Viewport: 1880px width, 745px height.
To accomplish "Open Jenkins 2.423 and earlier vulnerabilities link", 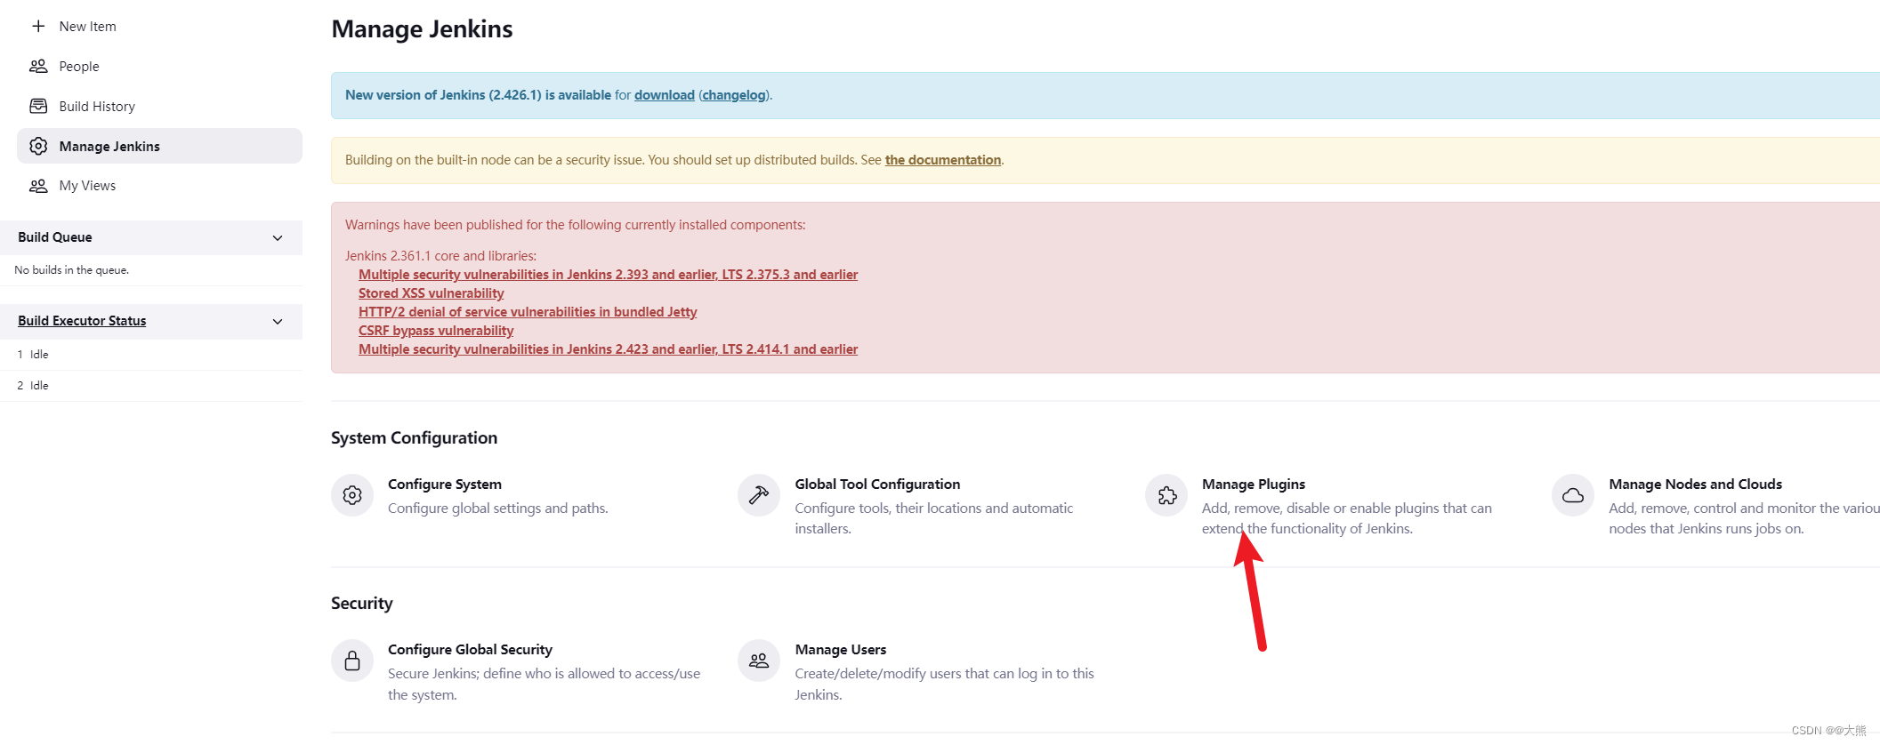I will [608, 349].
